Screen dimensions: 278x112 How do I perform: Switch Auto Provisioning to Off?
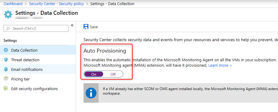pos(113,74)
